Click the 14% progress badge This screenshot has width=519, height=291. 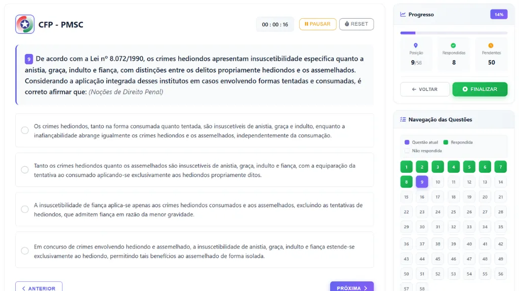pyautogui.click(x=499, y=14)
